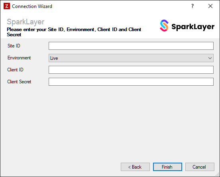The image size is (220, 177).
Task: Click the Client Secret label
Action: pyautogui.click(x=19, y=82)
